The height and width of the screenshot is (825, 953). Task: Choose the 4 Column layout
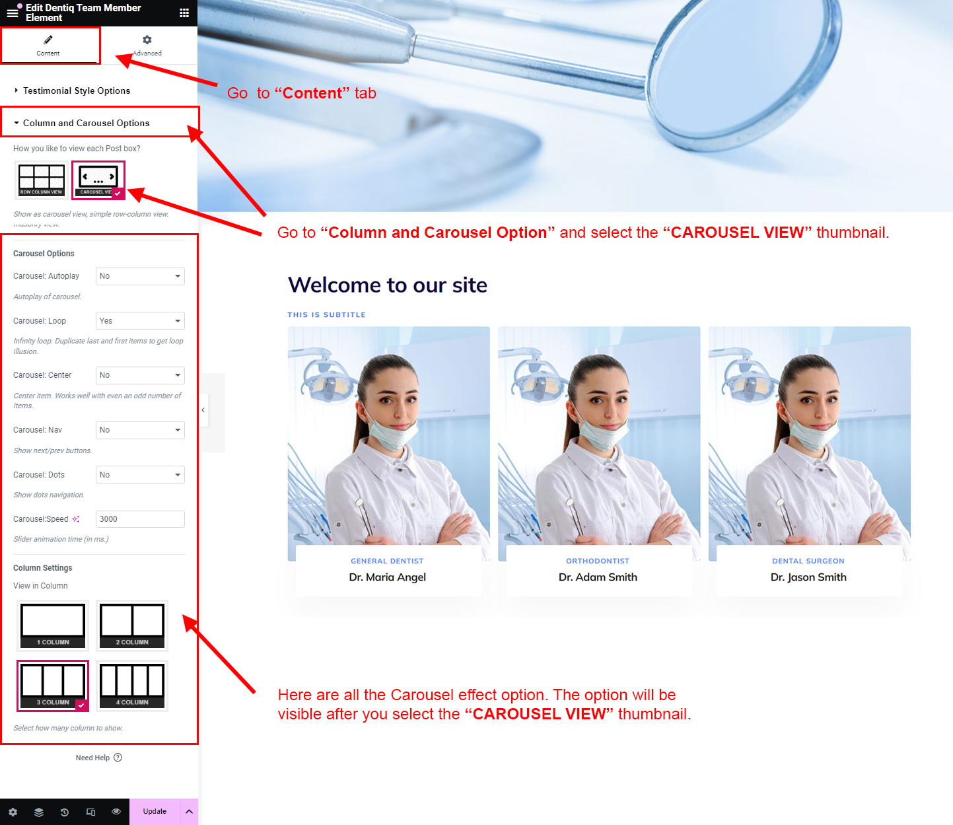click(132, 686)
